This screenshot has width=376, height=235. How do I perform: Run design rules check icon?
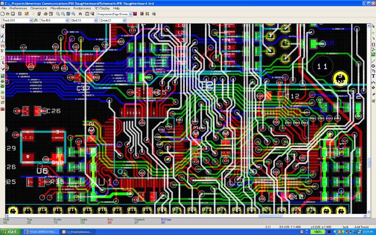point(92,14)
